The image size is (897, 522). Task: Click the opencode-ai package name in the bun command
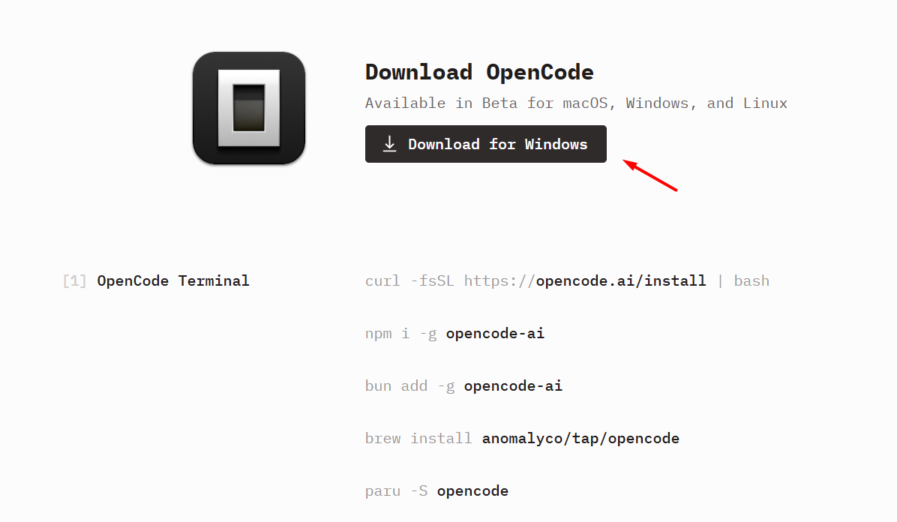point(513,385)
